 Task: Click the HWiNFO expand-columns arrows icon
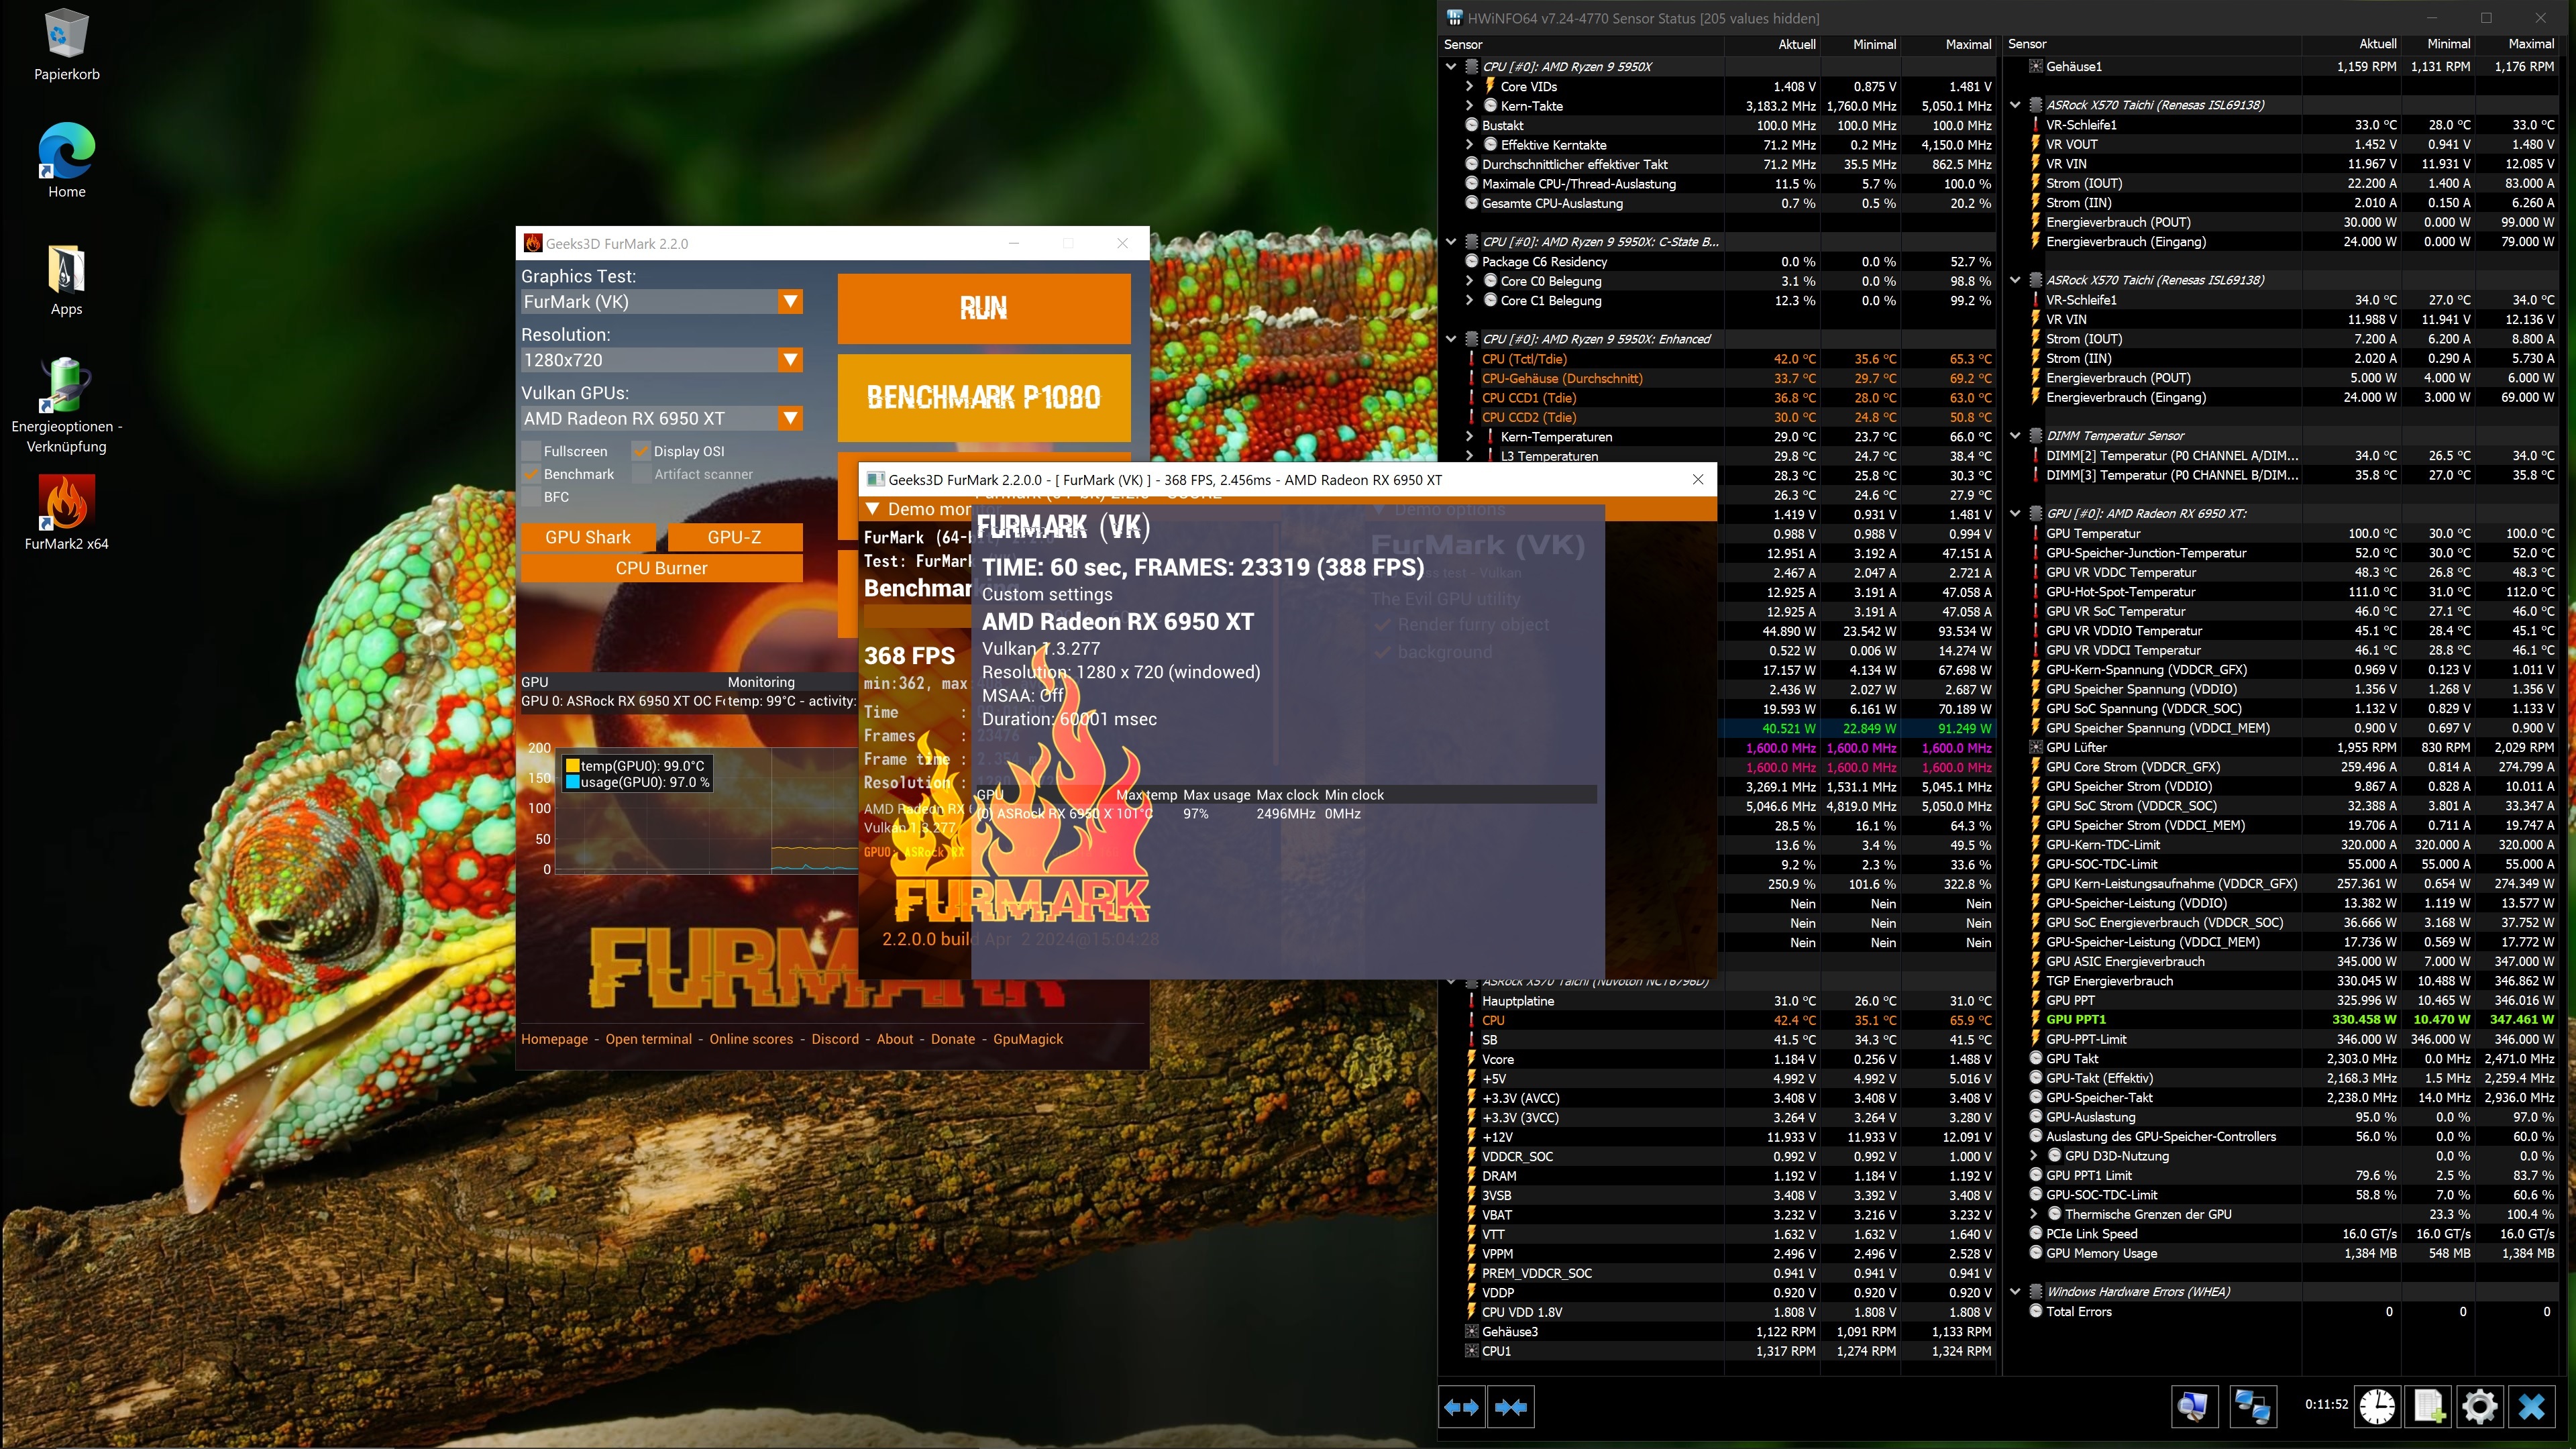(x=1461, y=1407)
